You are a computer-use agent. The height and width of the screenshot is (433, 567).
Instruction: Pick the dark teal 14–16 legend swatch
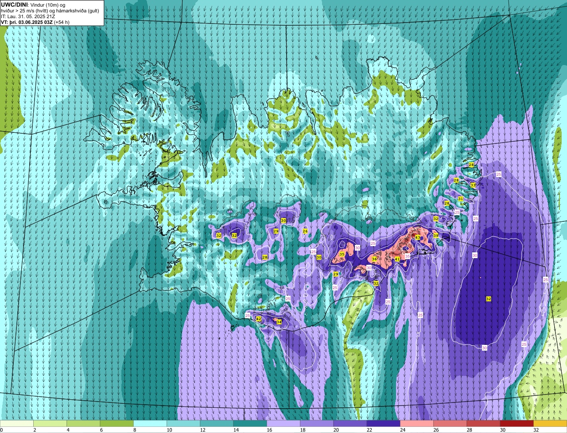point(250,424)
